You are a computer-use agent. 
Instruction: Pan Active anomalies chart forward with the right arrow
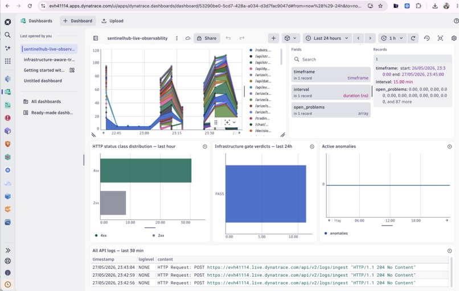click(x=447, y=221)
